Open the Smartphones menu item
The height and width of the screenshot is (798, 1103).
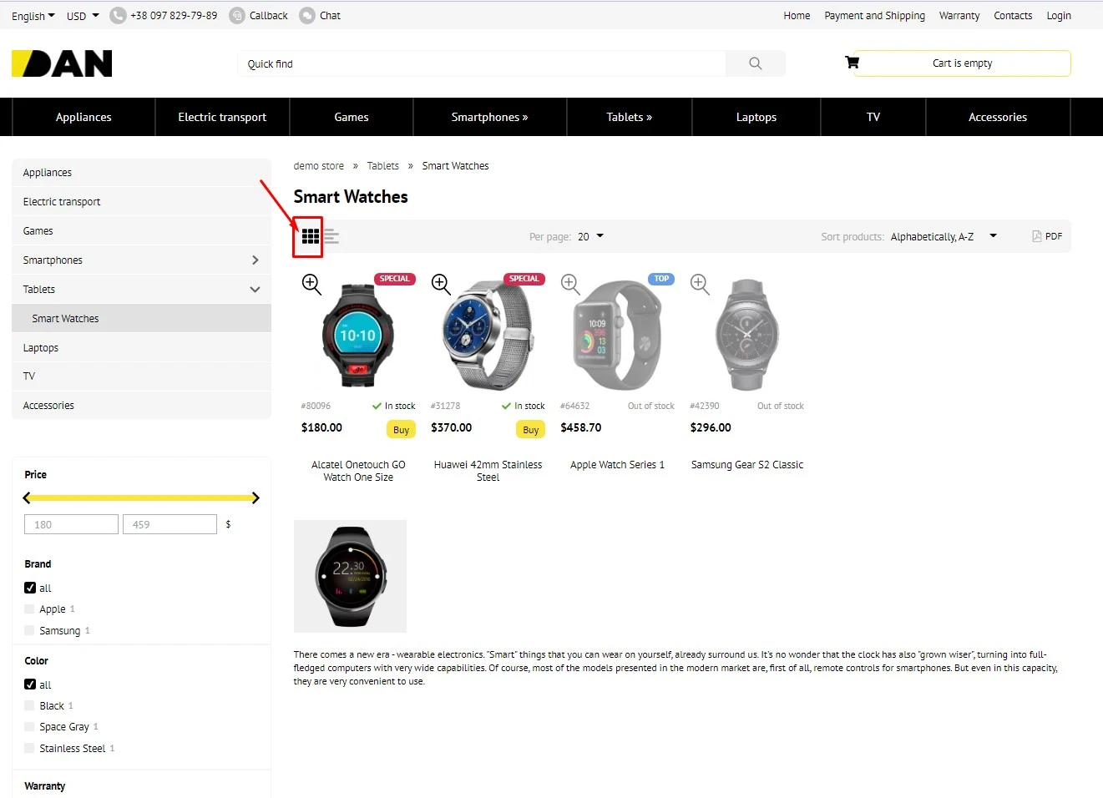pos(489,116)
